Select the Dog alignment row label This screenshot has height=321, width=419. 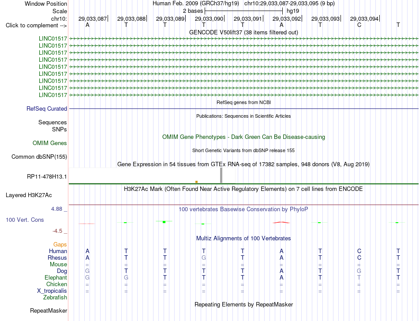(62, 271)
